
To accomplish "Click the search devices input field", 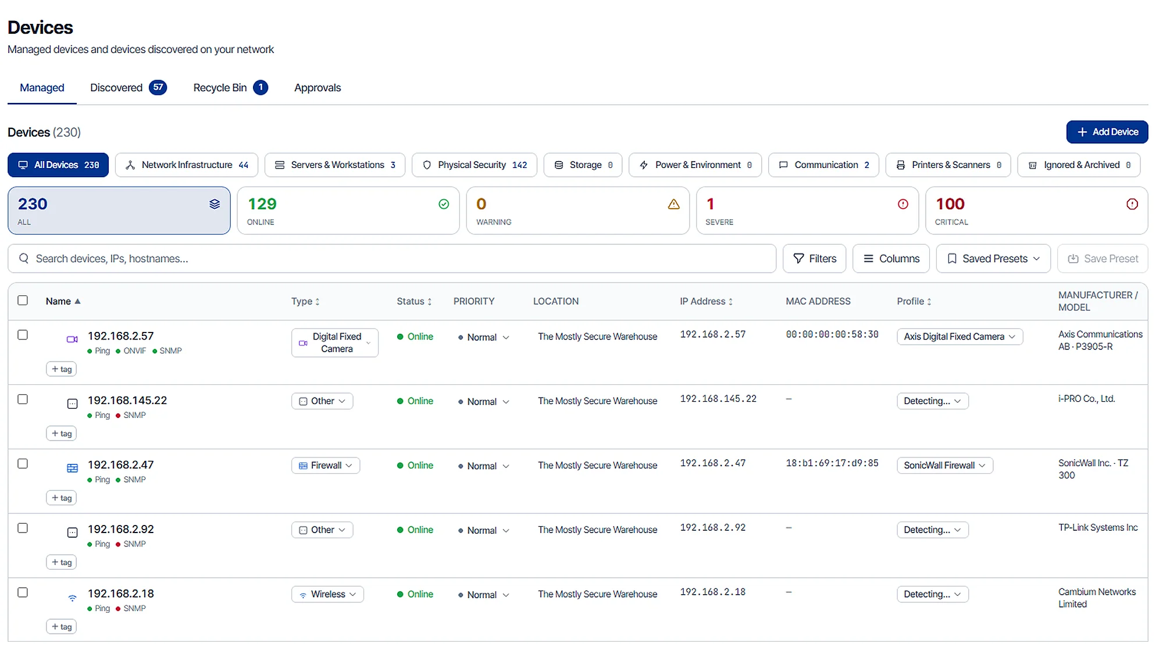I will click(x=392, y=258).
